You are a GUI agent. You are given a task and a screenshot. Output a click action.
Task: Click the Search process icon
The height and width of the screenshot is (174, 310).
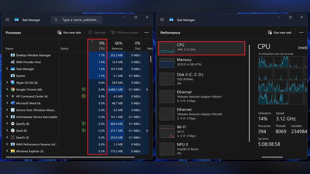(13, 137)
